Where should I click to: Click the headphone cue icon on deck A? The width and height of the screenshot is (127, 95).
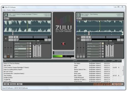[50, 40]
